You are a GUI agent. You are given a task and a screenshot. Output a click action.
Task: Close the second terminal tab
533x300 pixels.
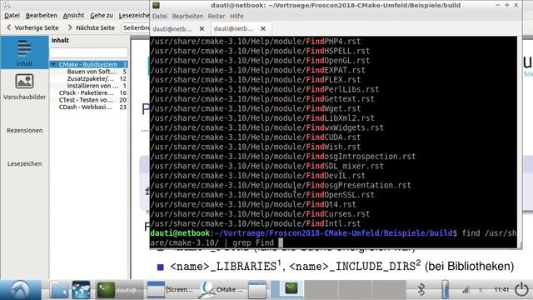[x=263, y=29]
